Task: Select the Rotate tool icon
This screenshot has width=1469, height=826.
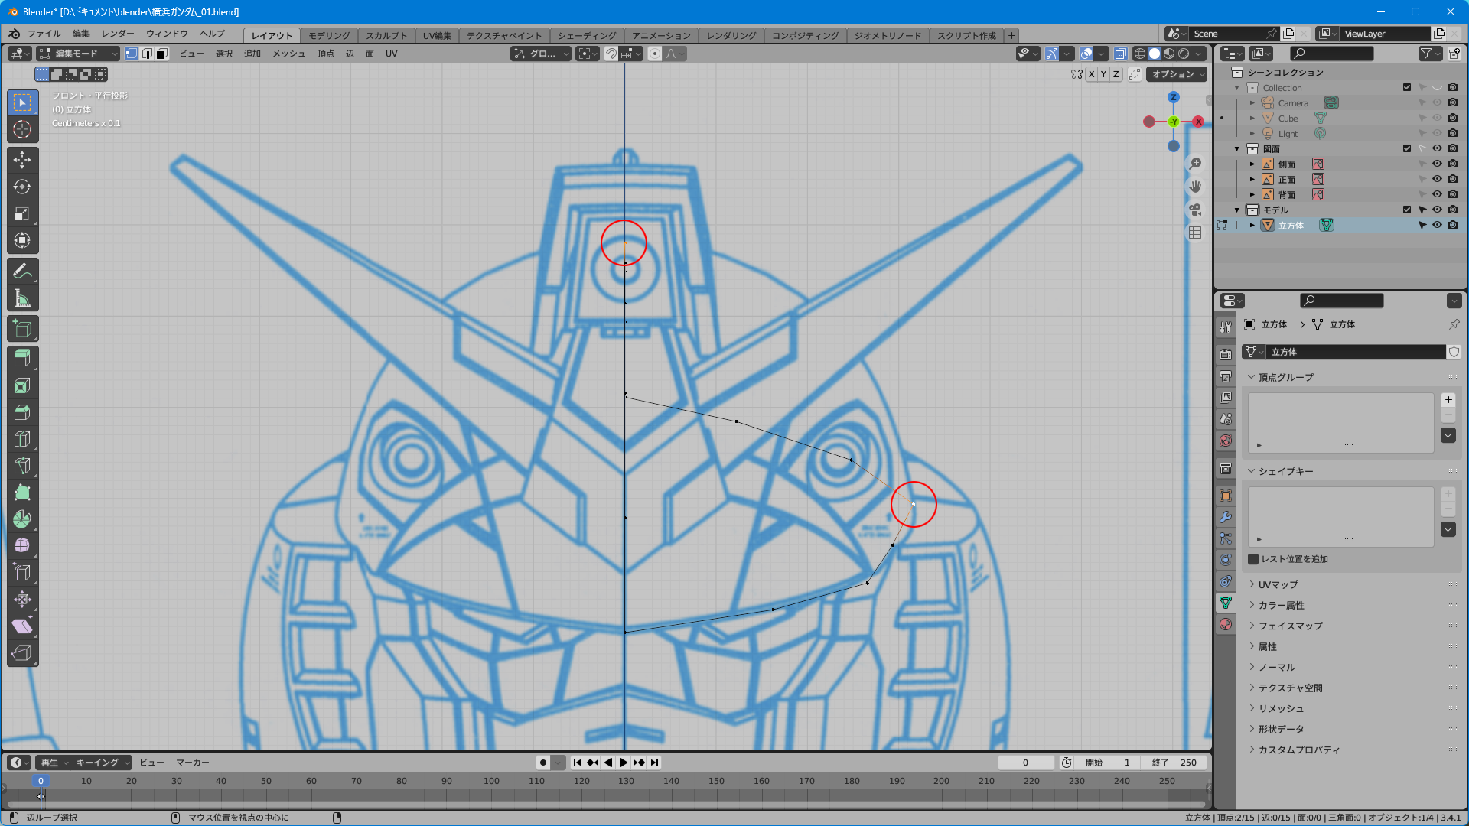Action: (22, 187)
